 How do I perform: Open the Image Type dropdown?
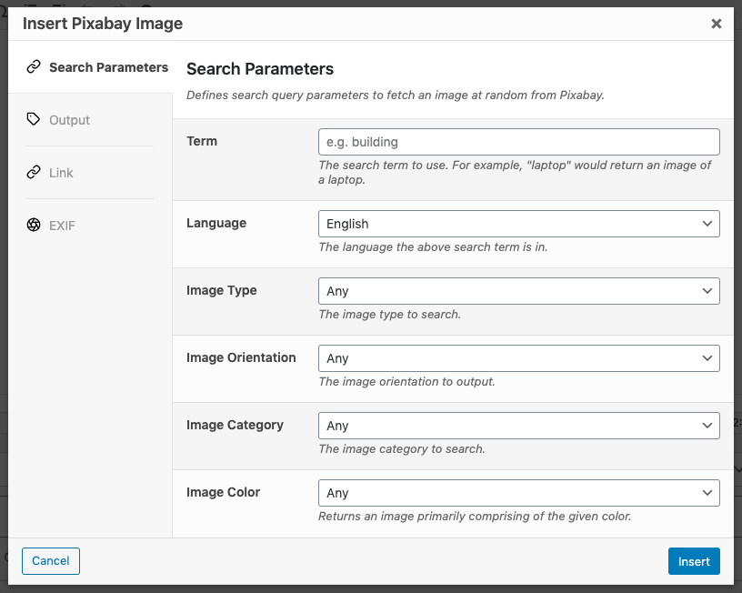click(518, 291)
